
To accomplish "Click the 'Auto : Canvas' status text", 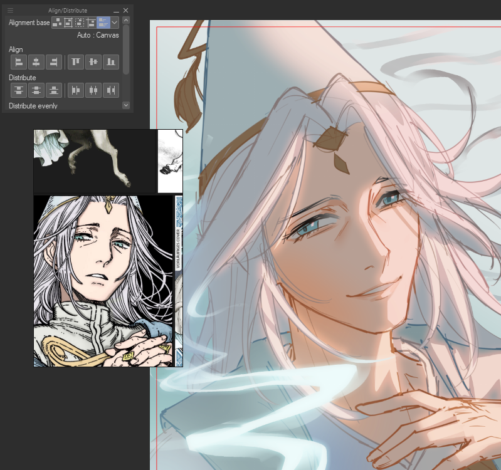I will point(98,35).
